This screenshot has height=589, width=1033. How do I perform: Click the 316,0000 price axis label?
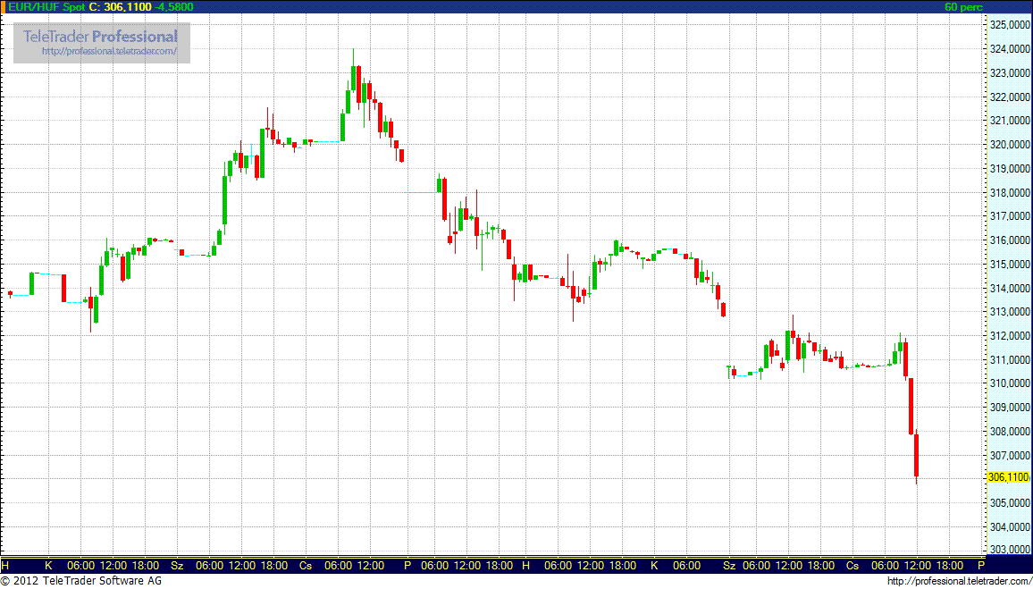point(1009,240)
